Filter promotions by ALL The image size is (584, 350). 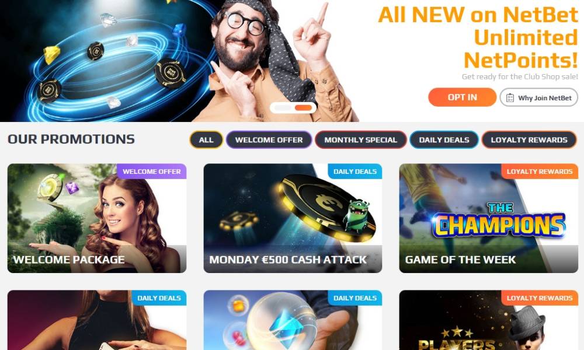pyautogui.click(x=206, y=140)
